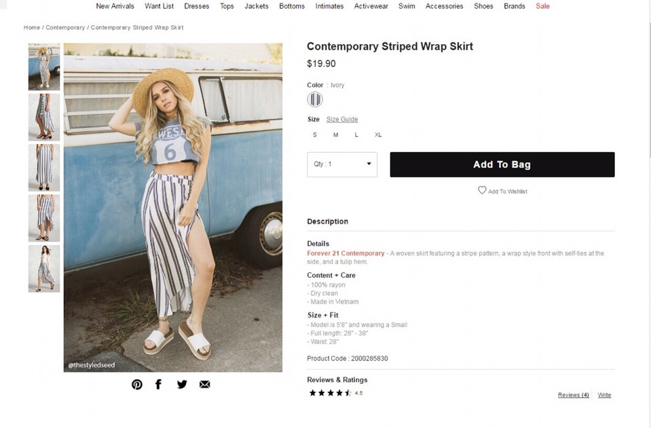Open the Qty quantity dropdown

(342, 164)
